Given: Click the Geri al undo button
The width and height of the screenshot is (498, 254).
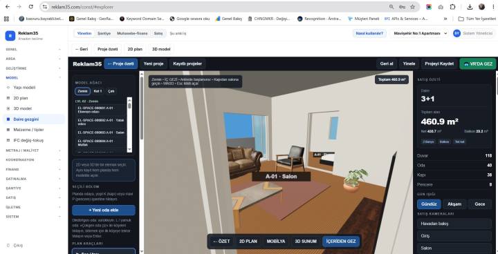Looking at the screenshot, I should 387,63.
